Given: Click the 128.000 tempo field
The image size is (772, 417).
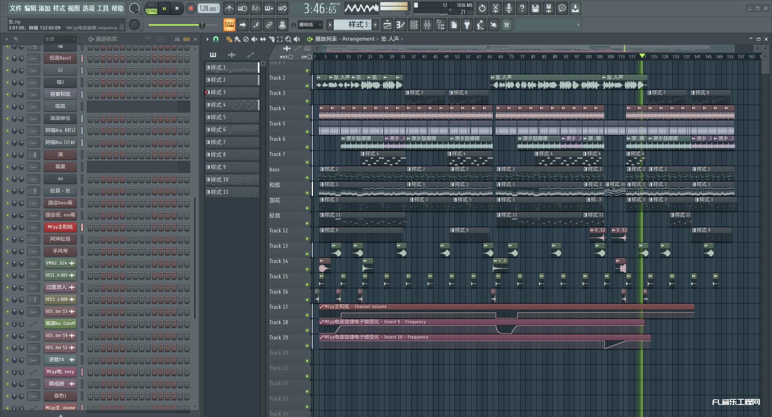Looking at the screenshot, I should tap(209, 8).
